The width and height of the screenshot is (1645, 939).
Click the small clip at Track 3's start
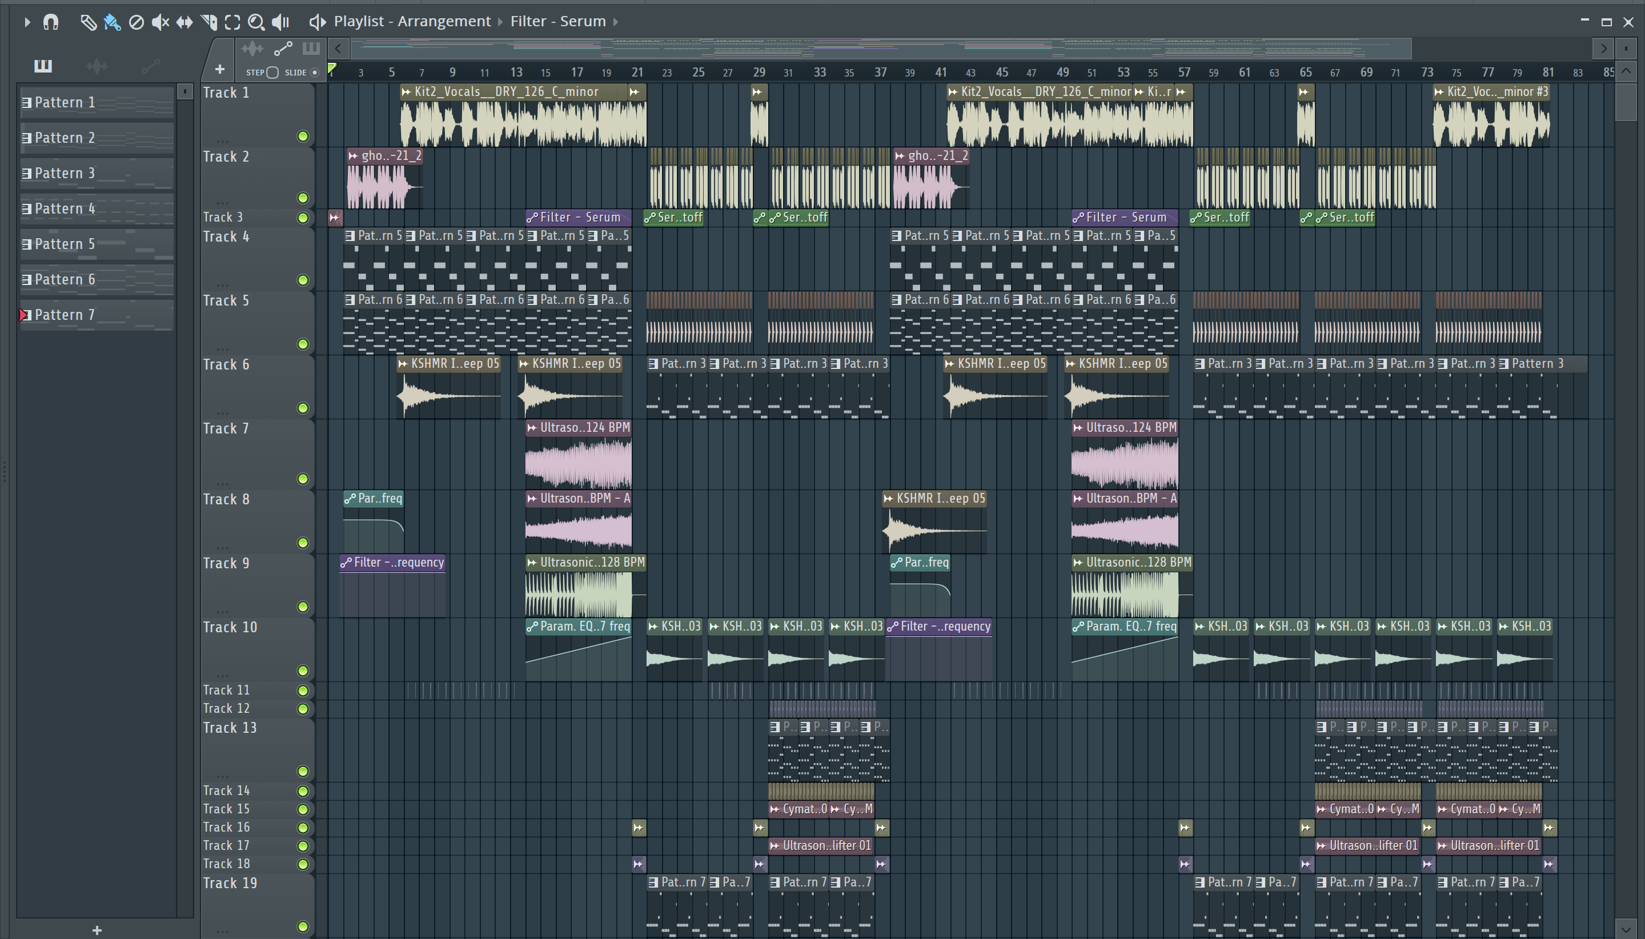point(335,218)
